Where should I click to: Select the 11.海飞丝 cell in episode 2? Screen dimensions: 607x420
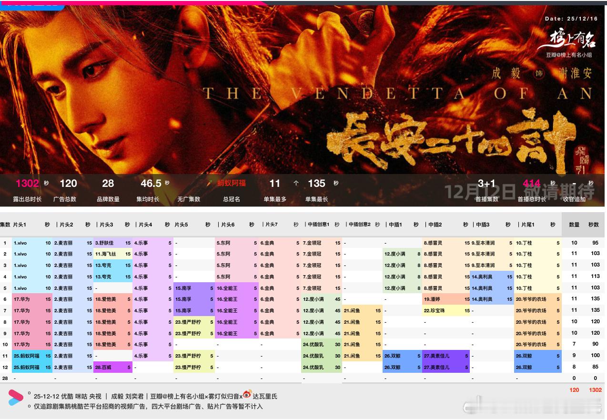click(x=113, y=254)
